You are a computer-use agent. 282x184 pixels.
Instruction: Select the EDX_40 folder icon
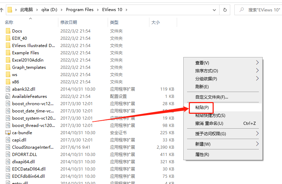pos(8,38)
